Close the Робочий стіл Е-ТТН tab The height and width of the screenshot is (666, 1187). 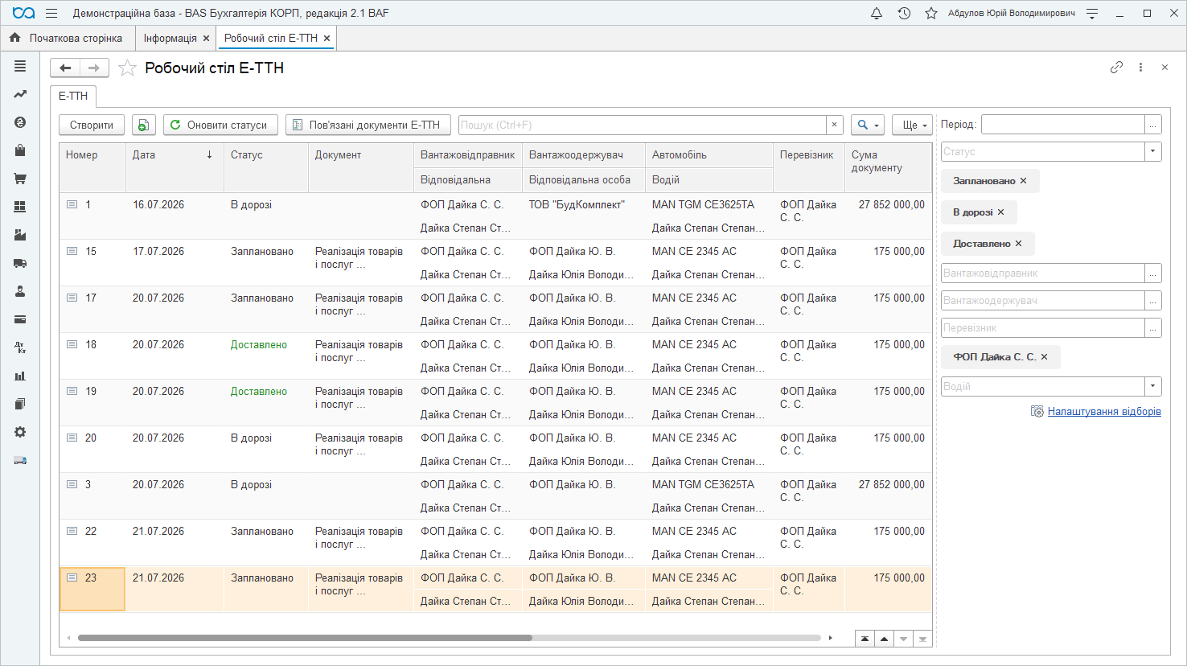tap(327, 38)
